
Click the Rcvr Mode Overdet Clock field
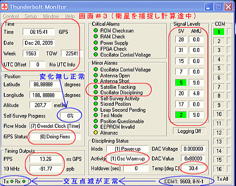(x=55, y=126)
